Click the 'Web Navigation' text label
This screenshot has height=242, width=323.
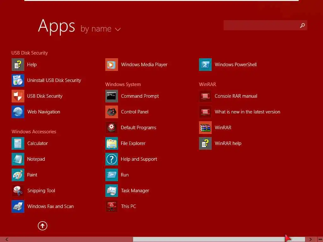pyautogui.click(x=44, y=112)
